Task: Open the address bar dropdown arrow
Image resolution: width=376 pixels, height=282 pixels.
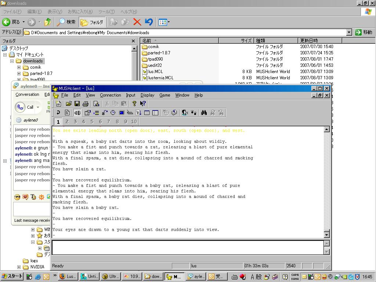Action: 349,32
